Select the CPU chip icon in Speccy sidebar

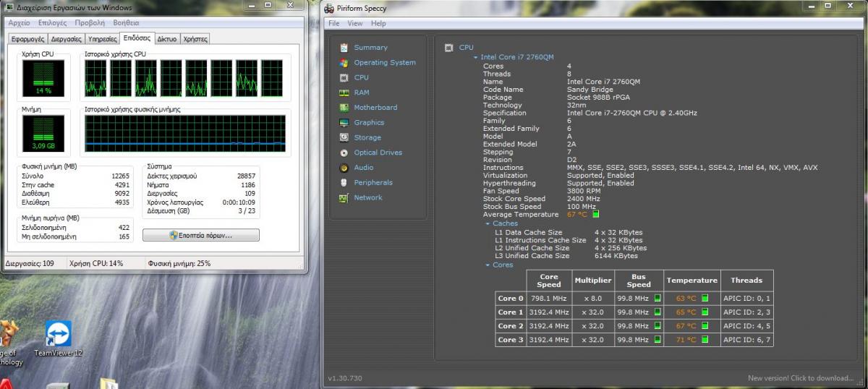pyautogui.click(x=344, y=77)
